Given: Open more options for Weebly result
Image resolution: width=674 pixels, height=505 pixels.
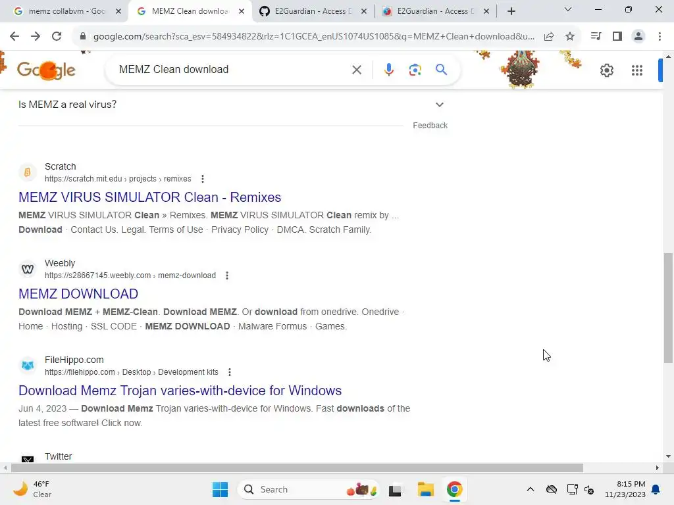Looking at the screenshot, I should coord(227,276).
